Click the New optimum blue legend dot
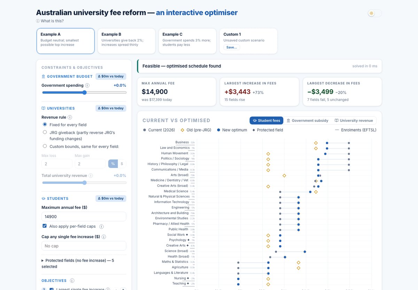This screenshot has height=290, width=418. coord(218,130)
